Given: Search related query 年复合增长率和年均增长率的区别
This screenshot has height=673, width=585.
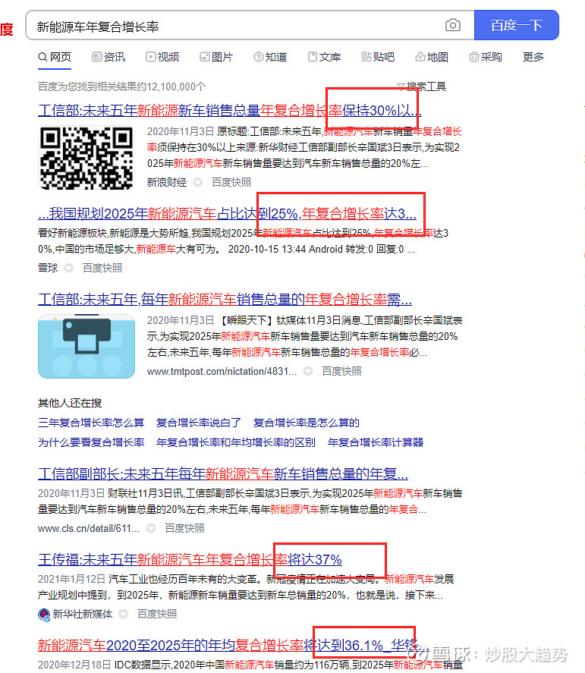Looking at the screenshot, I should coord(236,442).
